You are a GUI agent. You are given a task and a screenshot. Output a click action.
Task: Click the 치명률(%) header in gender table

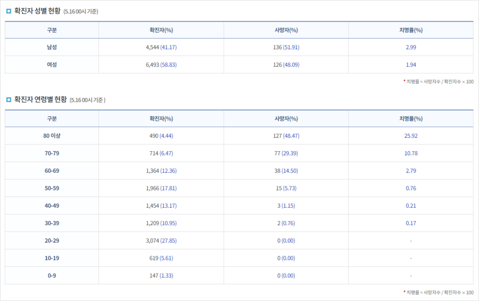point(411,30)
